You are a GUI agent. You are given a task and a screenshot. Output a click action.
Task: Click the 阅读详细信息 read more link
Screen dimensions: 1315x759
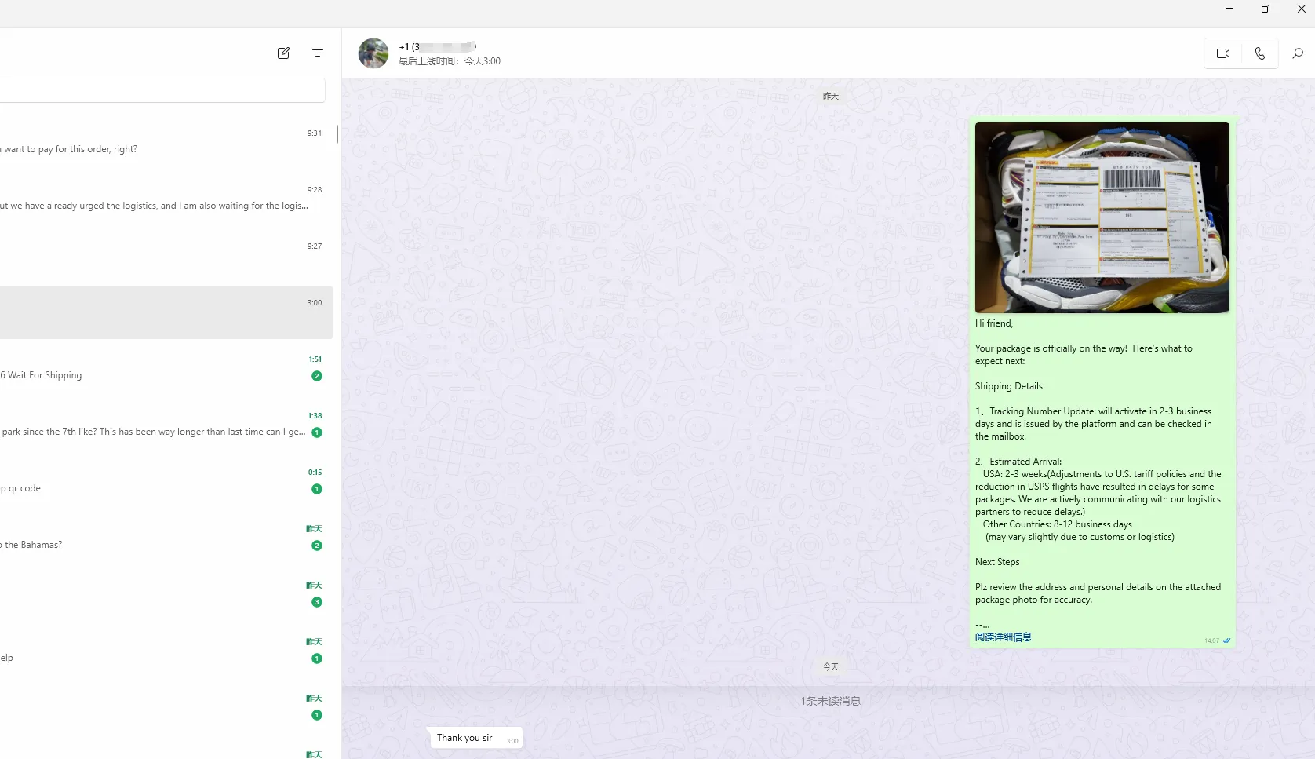(1003, 637)
